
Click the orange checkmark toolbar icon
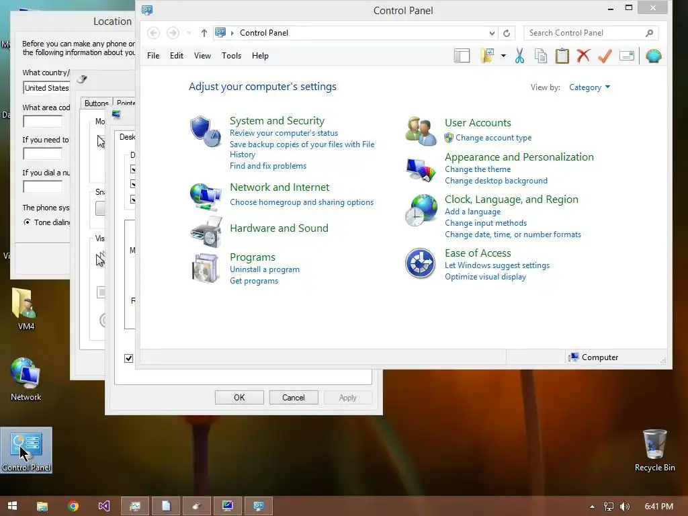coord(605,56)
